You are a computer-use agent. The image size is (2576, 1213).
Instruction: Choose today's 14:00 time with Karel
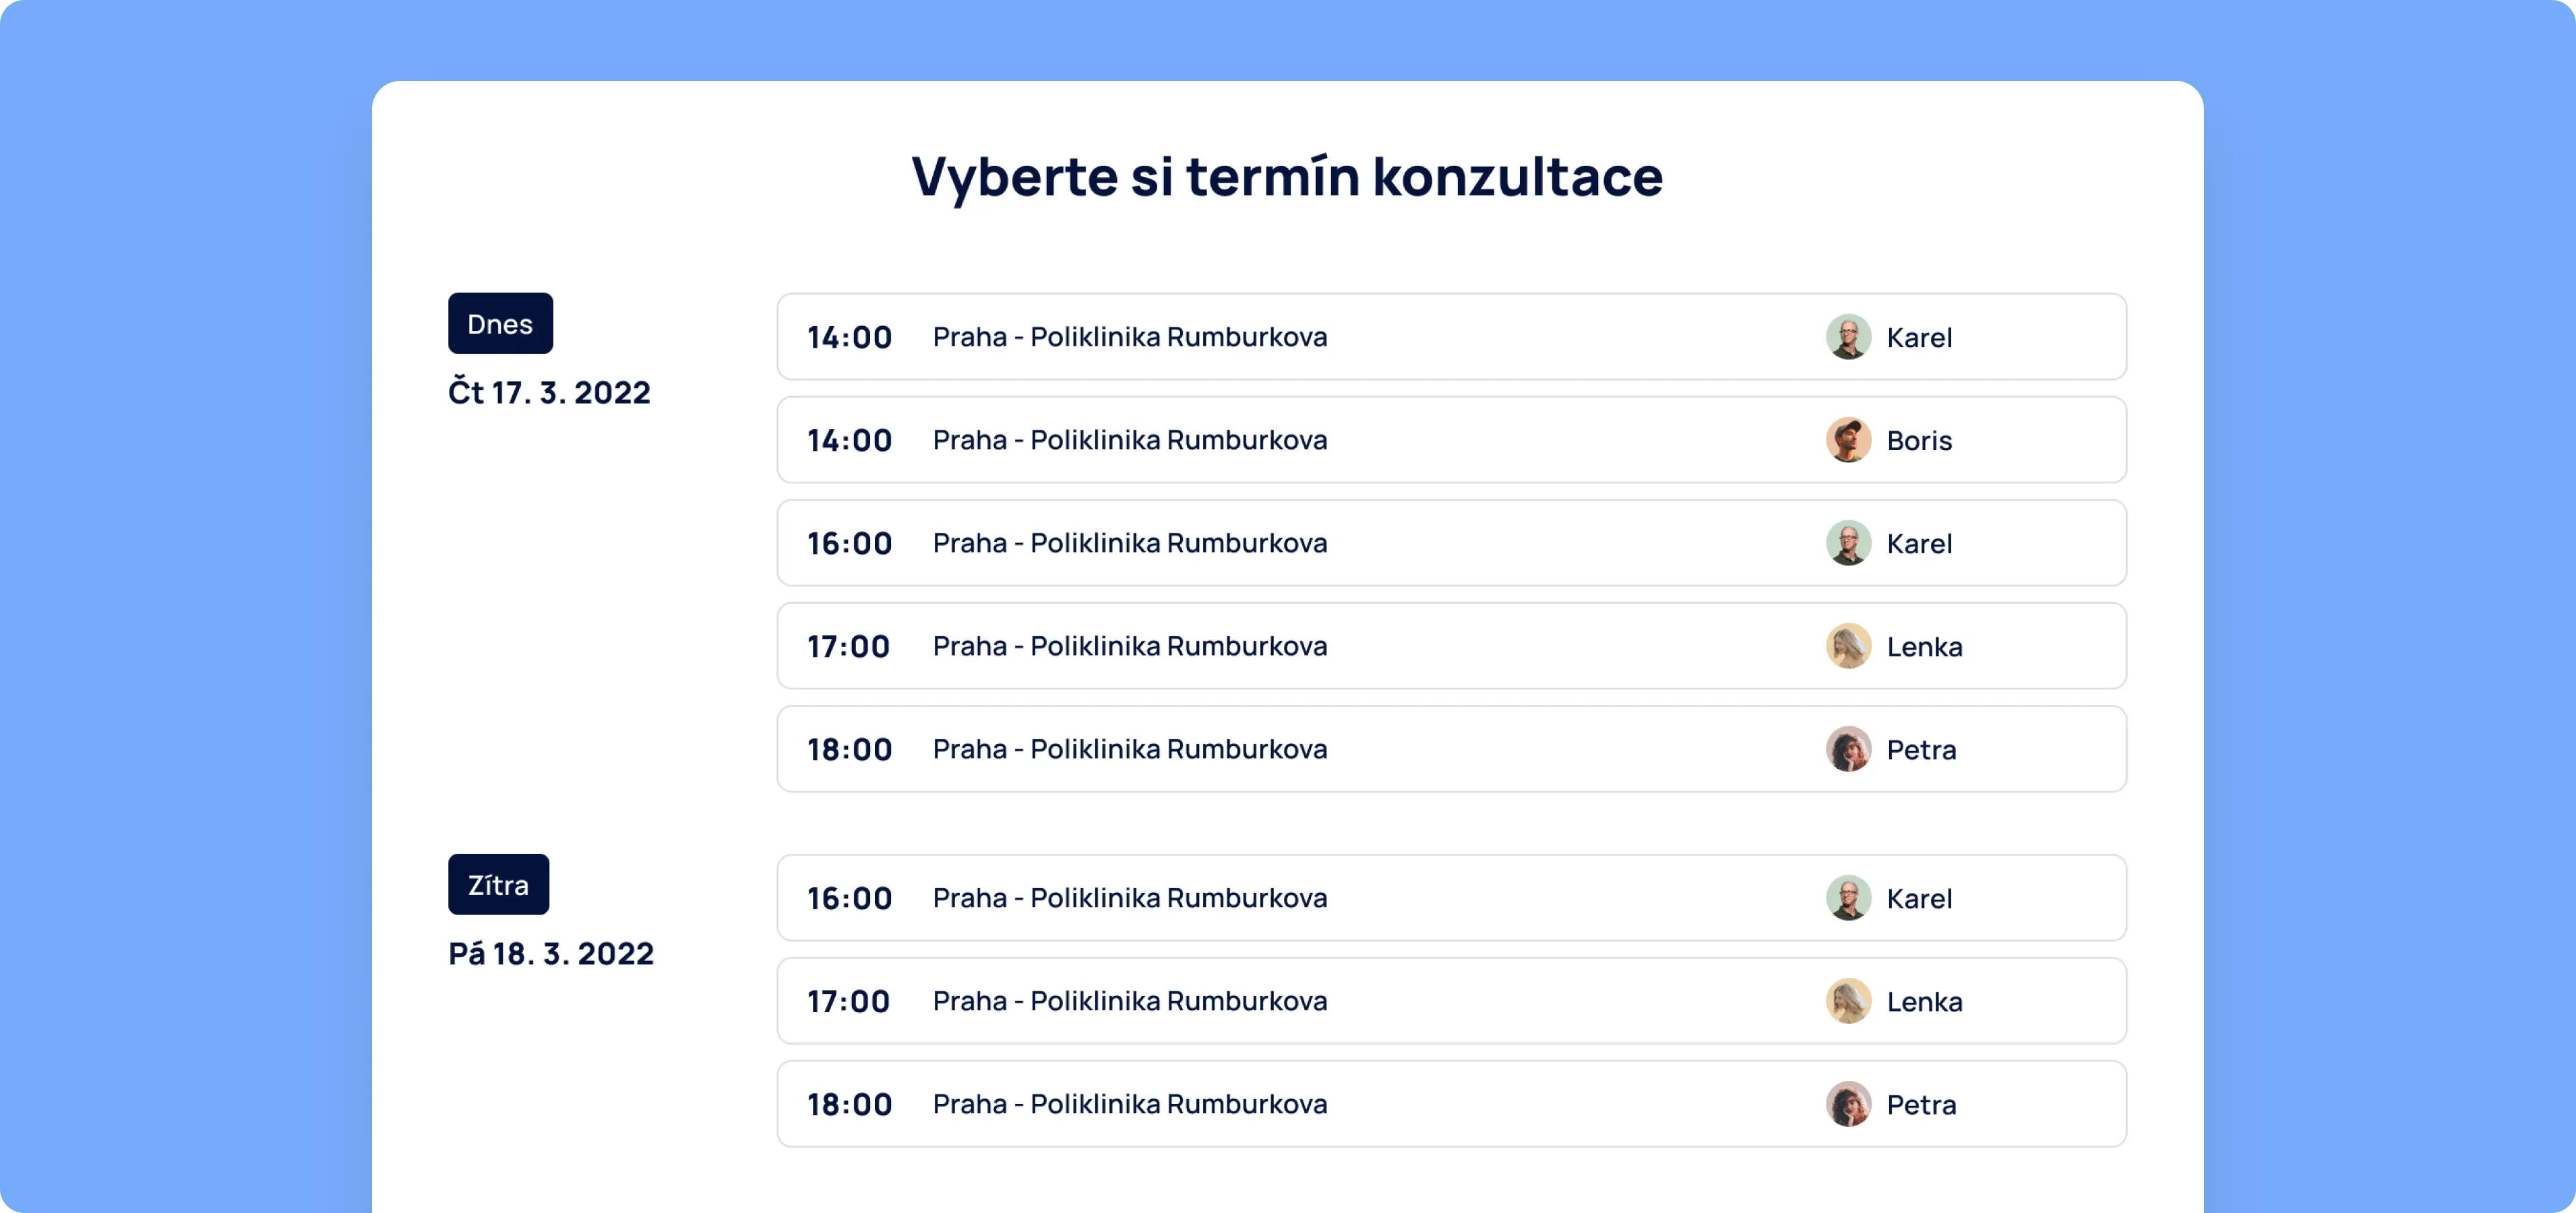849,338
